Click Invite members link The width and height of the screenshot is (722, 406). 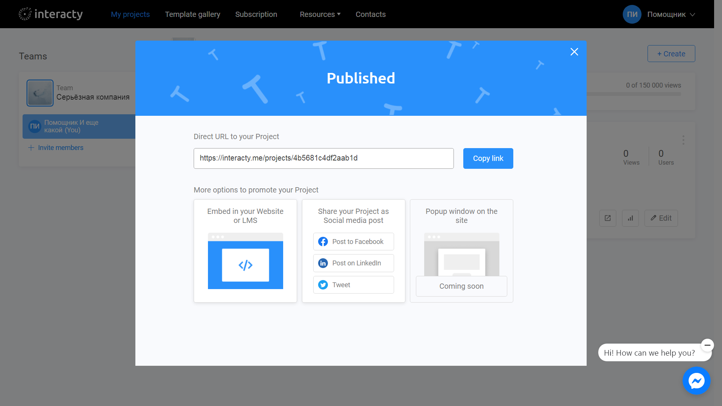(x=56, y=148)
